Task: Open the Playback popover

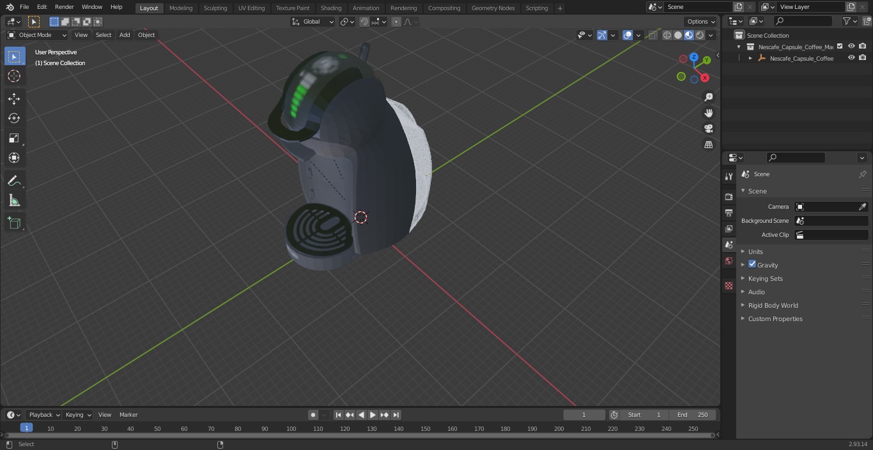Action: coord(44,415)
